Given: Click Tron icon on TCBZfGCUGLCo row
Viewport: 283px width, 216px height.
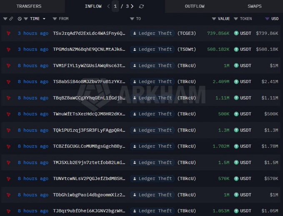Looking at the screenshot, I should coord(8,146).
